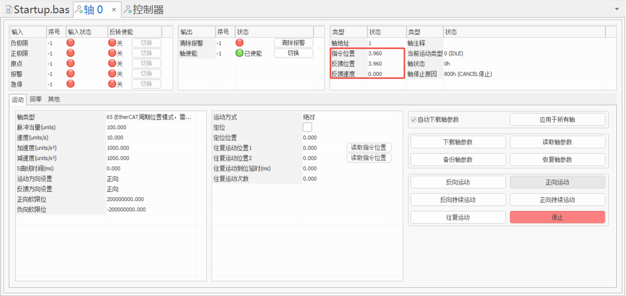626x296 pixels.
Task: Close the 轴 0 tab
Action: (113, 9)
